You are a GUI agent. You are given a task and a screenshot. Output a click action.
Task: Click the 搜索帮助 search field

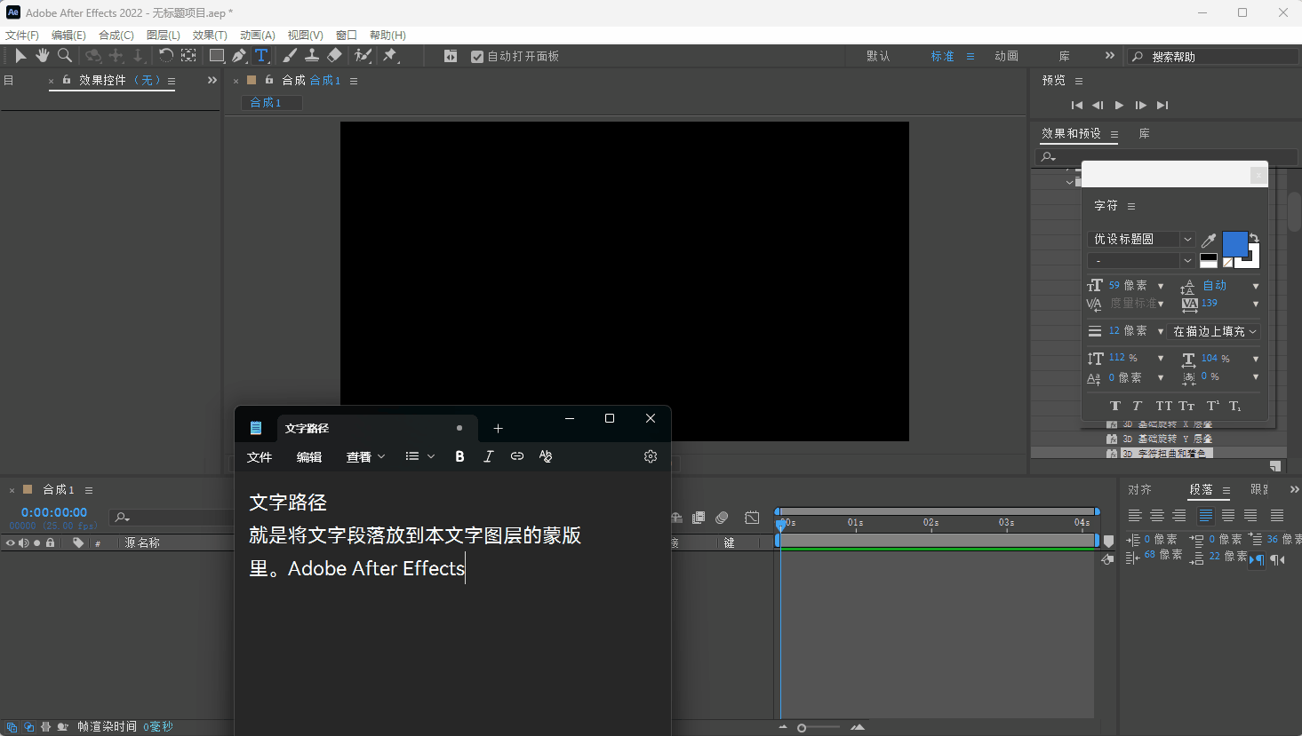coord(1212,56)
